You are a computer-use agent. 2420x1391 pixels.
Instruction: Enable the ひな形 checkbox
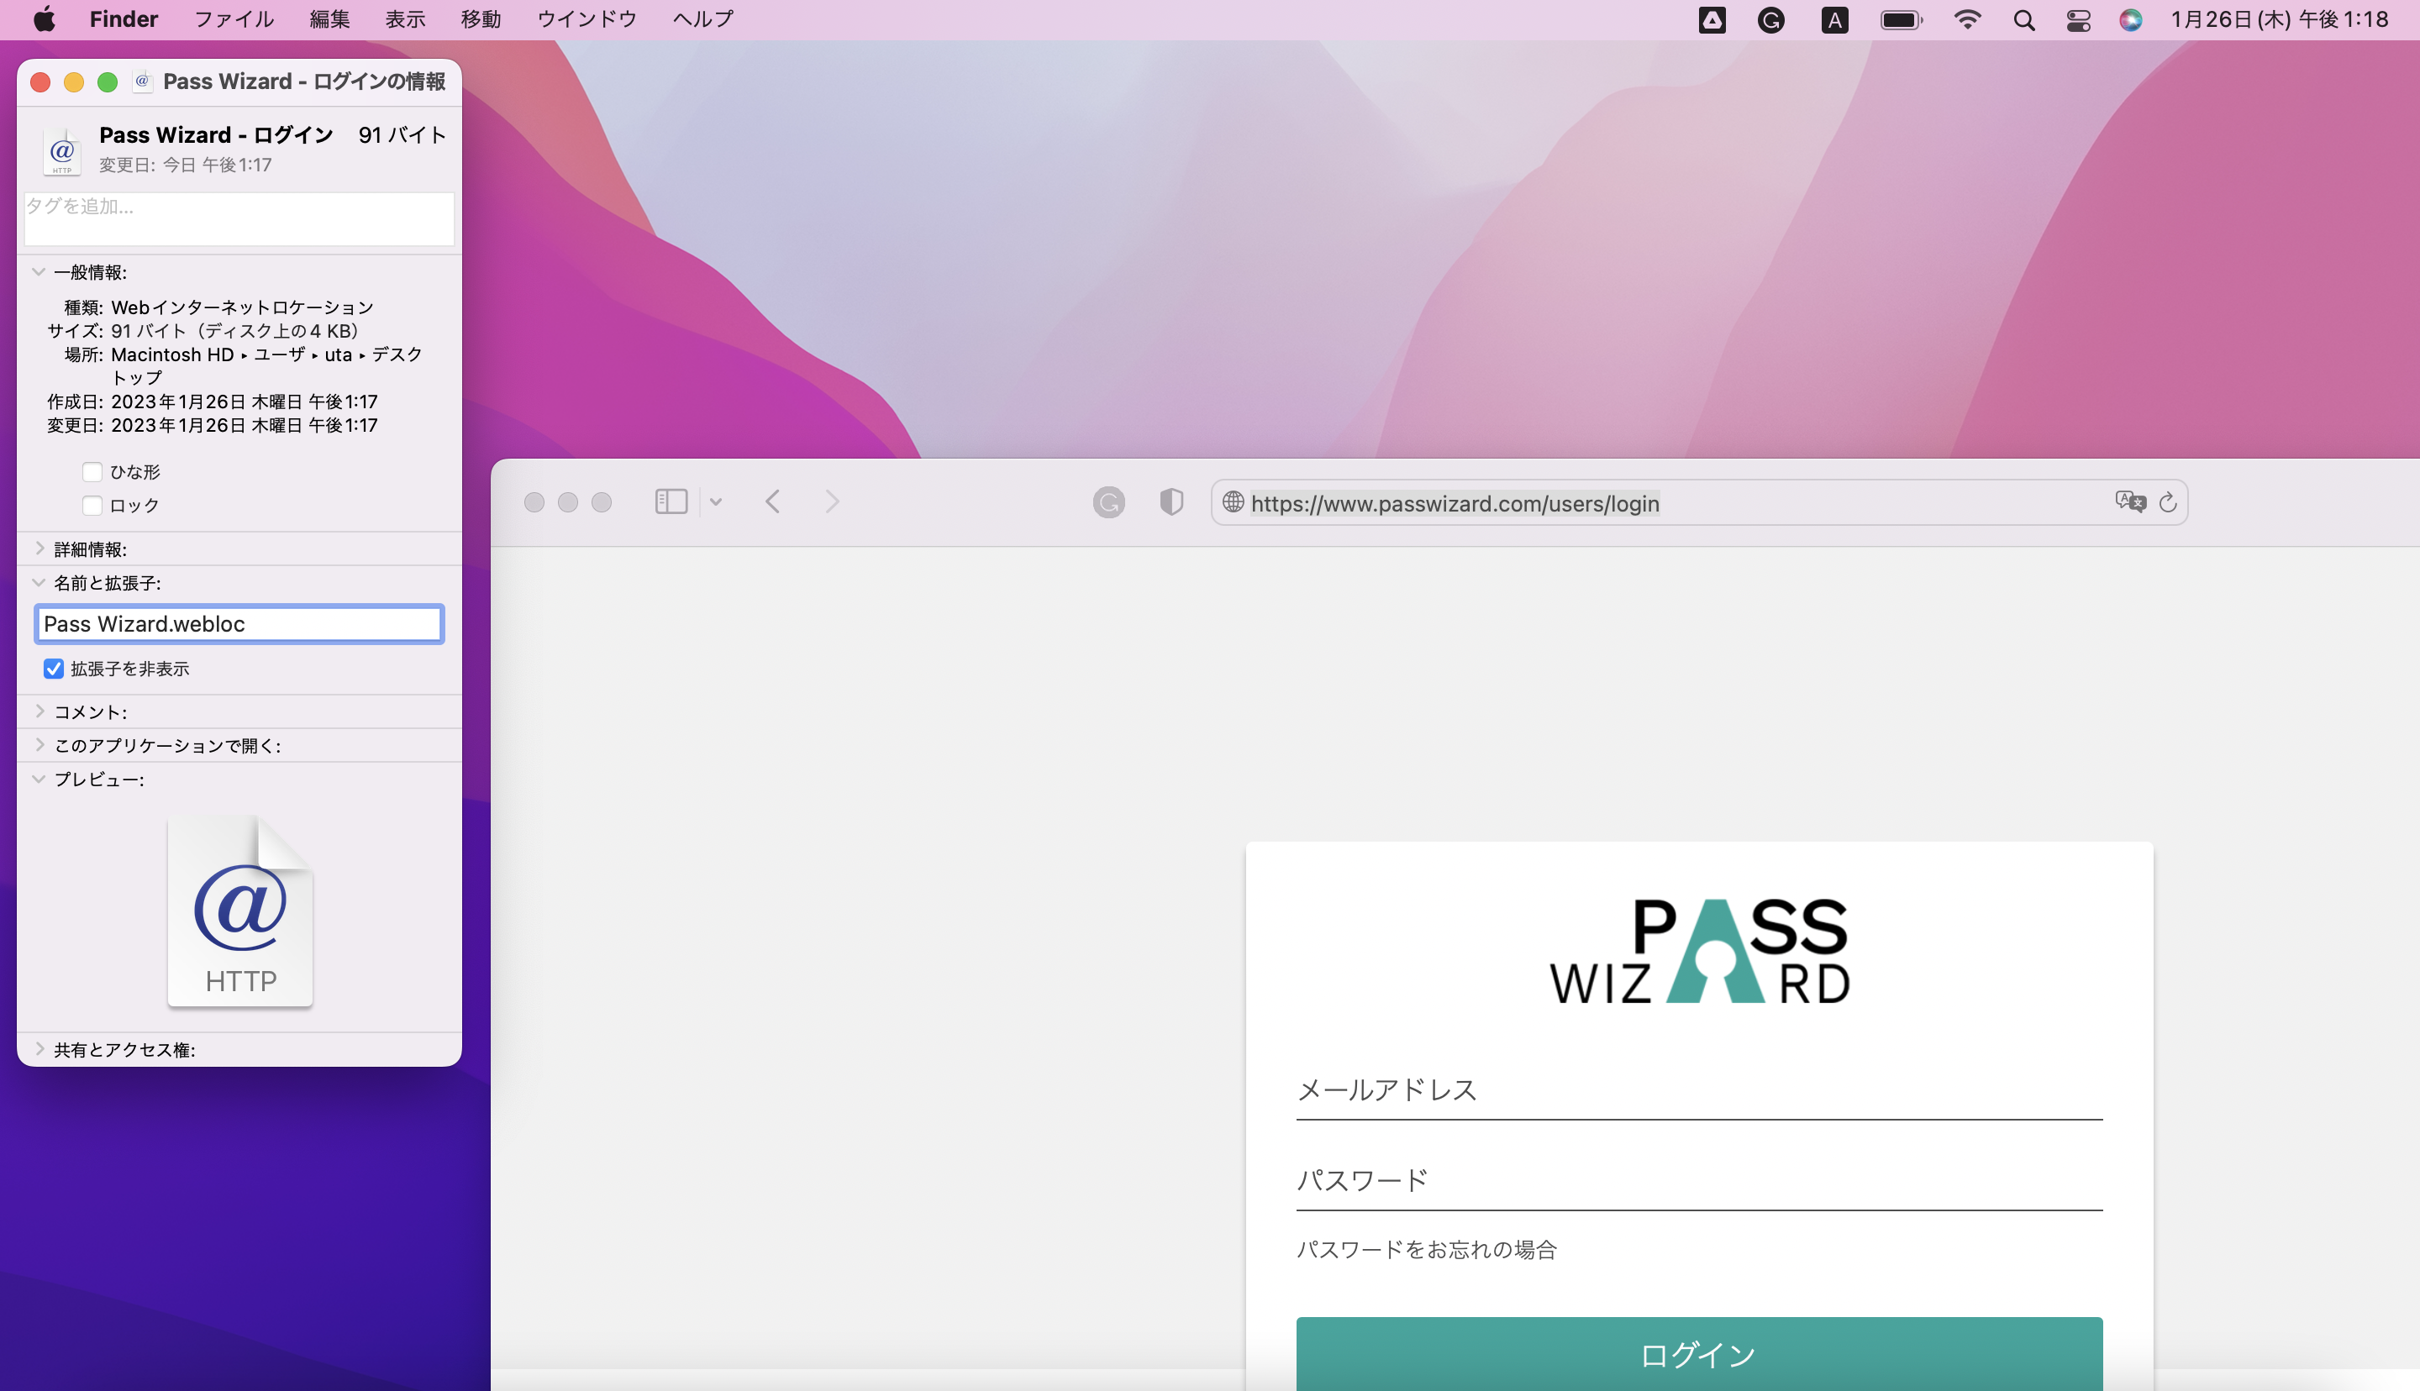(92, 472)
